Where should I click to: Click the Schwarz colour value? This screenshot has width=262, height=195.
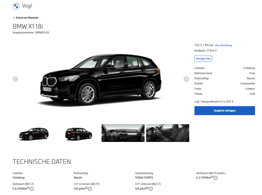coord(250,89)
